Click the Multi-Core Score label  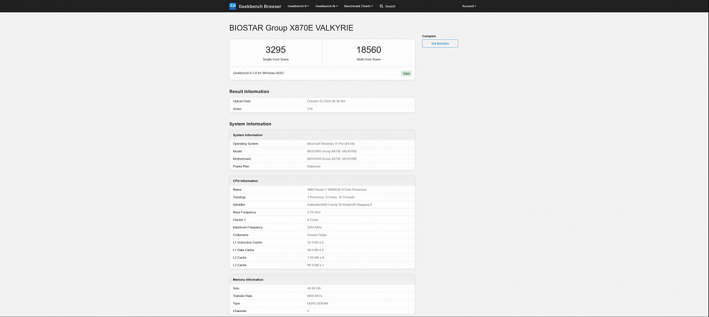tap(368, 59)
